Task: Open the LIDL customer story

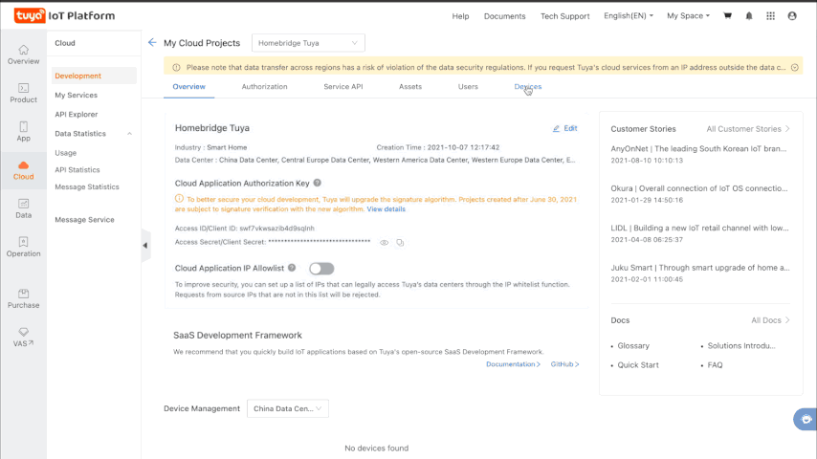Action: point(699,228)
